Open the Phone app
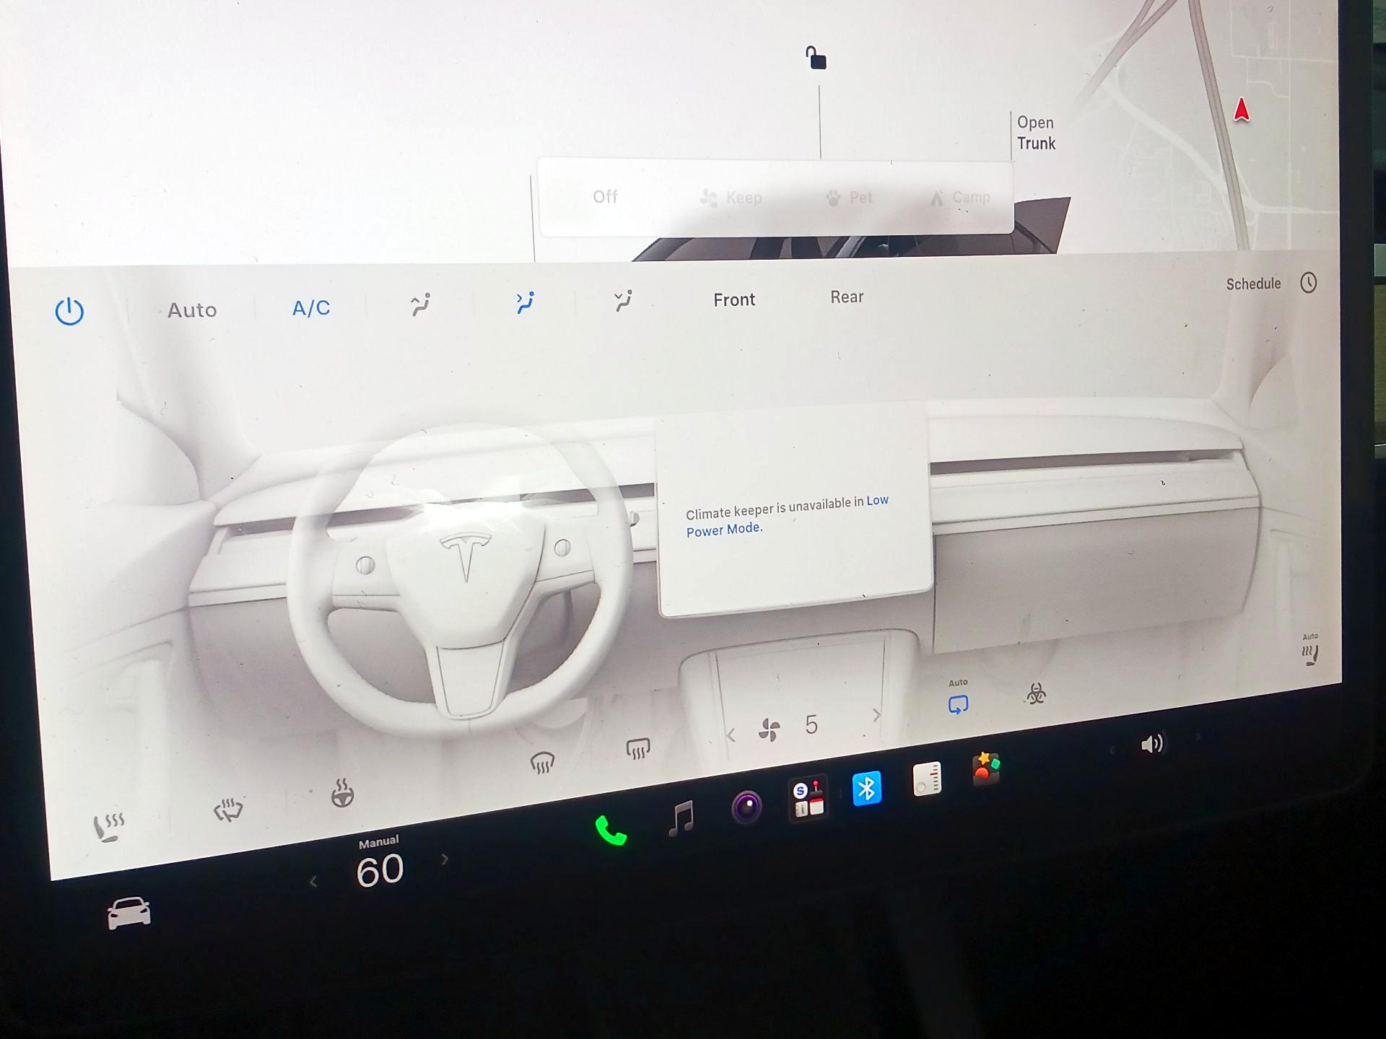The image size is (1386, 1039). point(610,830)
